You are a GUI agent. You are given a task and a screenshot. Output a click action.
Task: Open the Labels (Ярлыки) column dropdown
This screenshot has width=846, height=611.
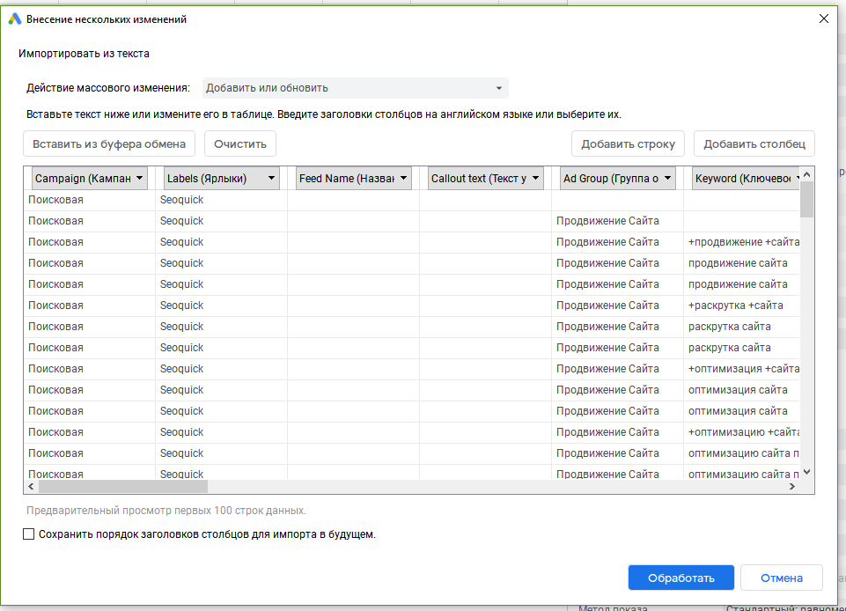point(222,178)
